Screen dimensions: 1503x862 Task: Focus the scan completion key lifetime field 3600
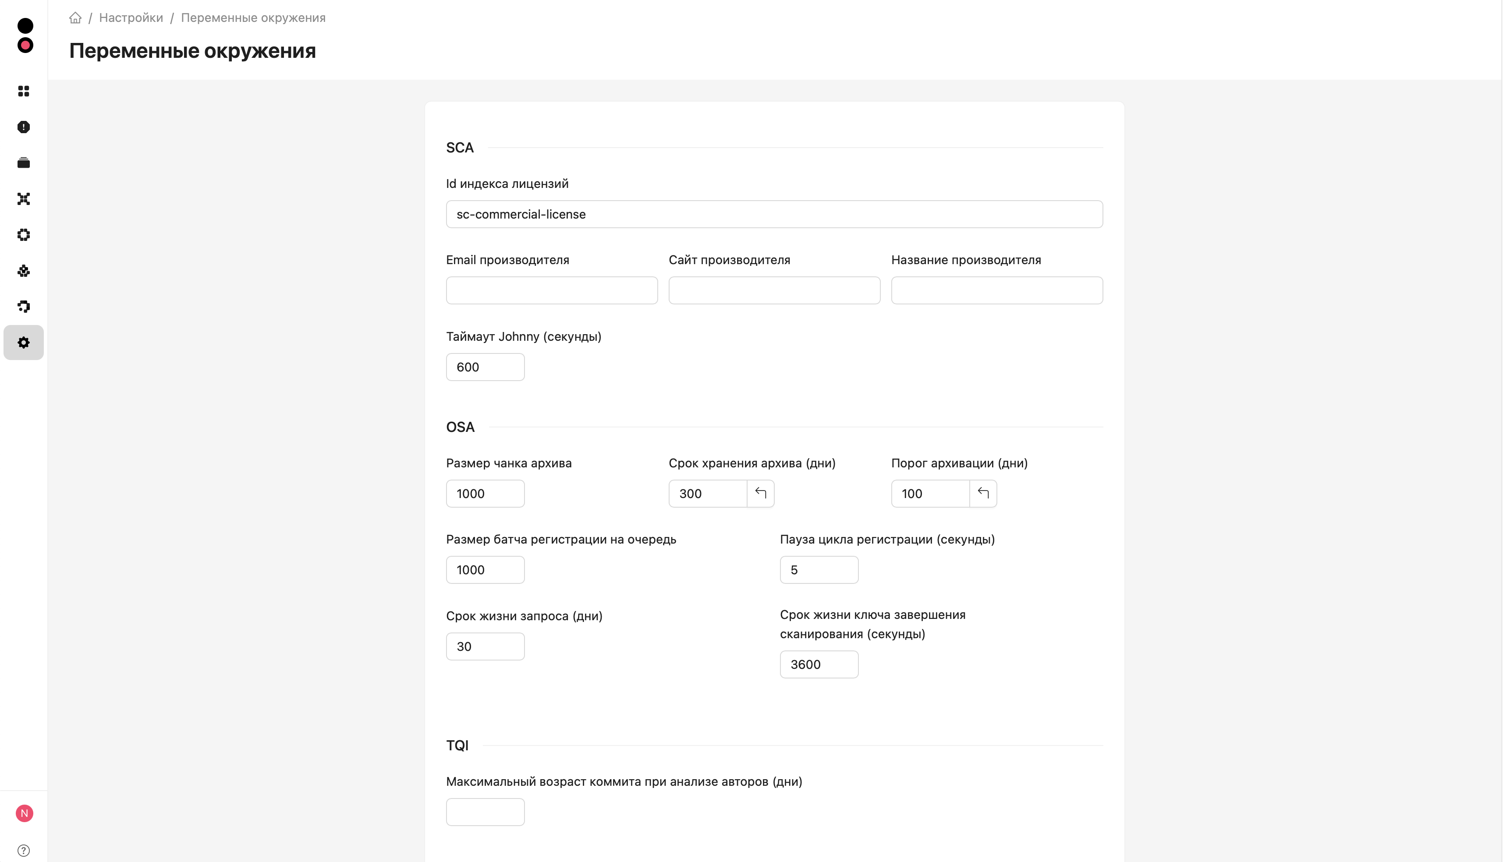tap(819, 665)
